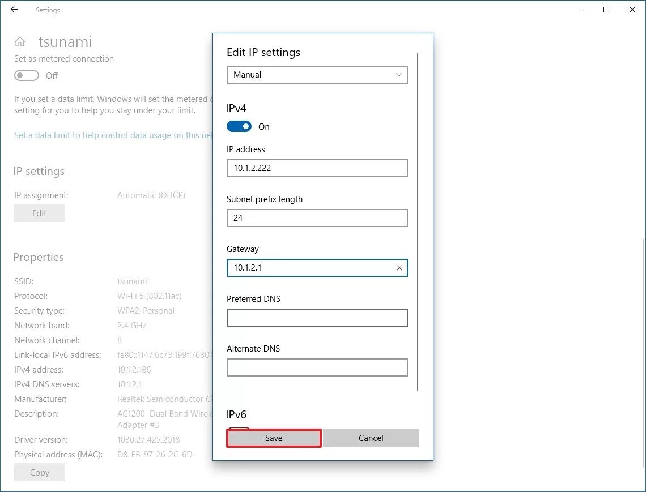This screenshot has width=646, height=492.
Task: Click the WPA2-Personal security value
Action: [x=146, y=311]
